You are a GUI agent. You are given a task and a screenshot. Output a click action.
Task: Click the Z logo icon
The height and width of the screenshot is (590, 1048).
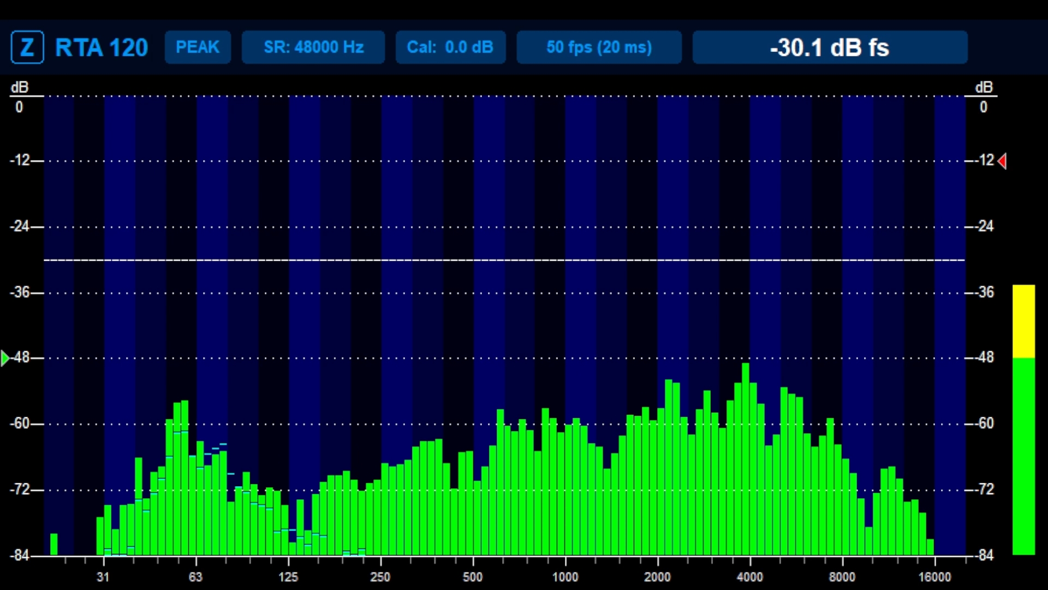click(27, 48)
